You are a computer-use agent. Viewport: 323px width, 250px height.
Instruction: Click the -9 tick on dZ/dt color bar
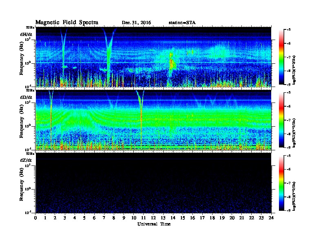[289, 210]
